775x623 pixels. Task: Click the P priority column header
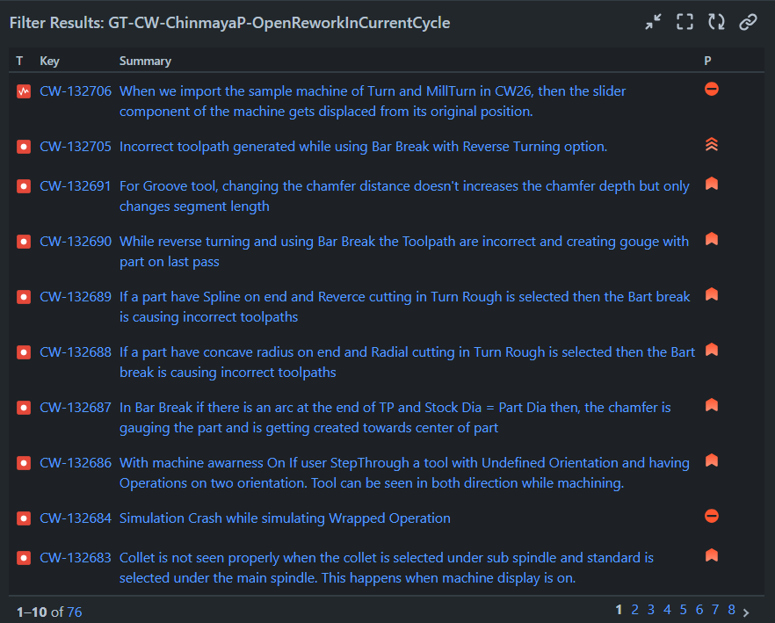click(x=708, y=61)
